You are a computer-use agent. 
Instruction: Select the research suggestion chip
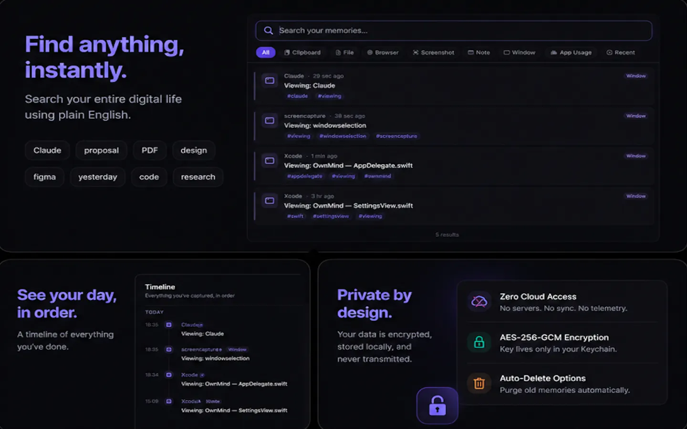pos(198,177)
